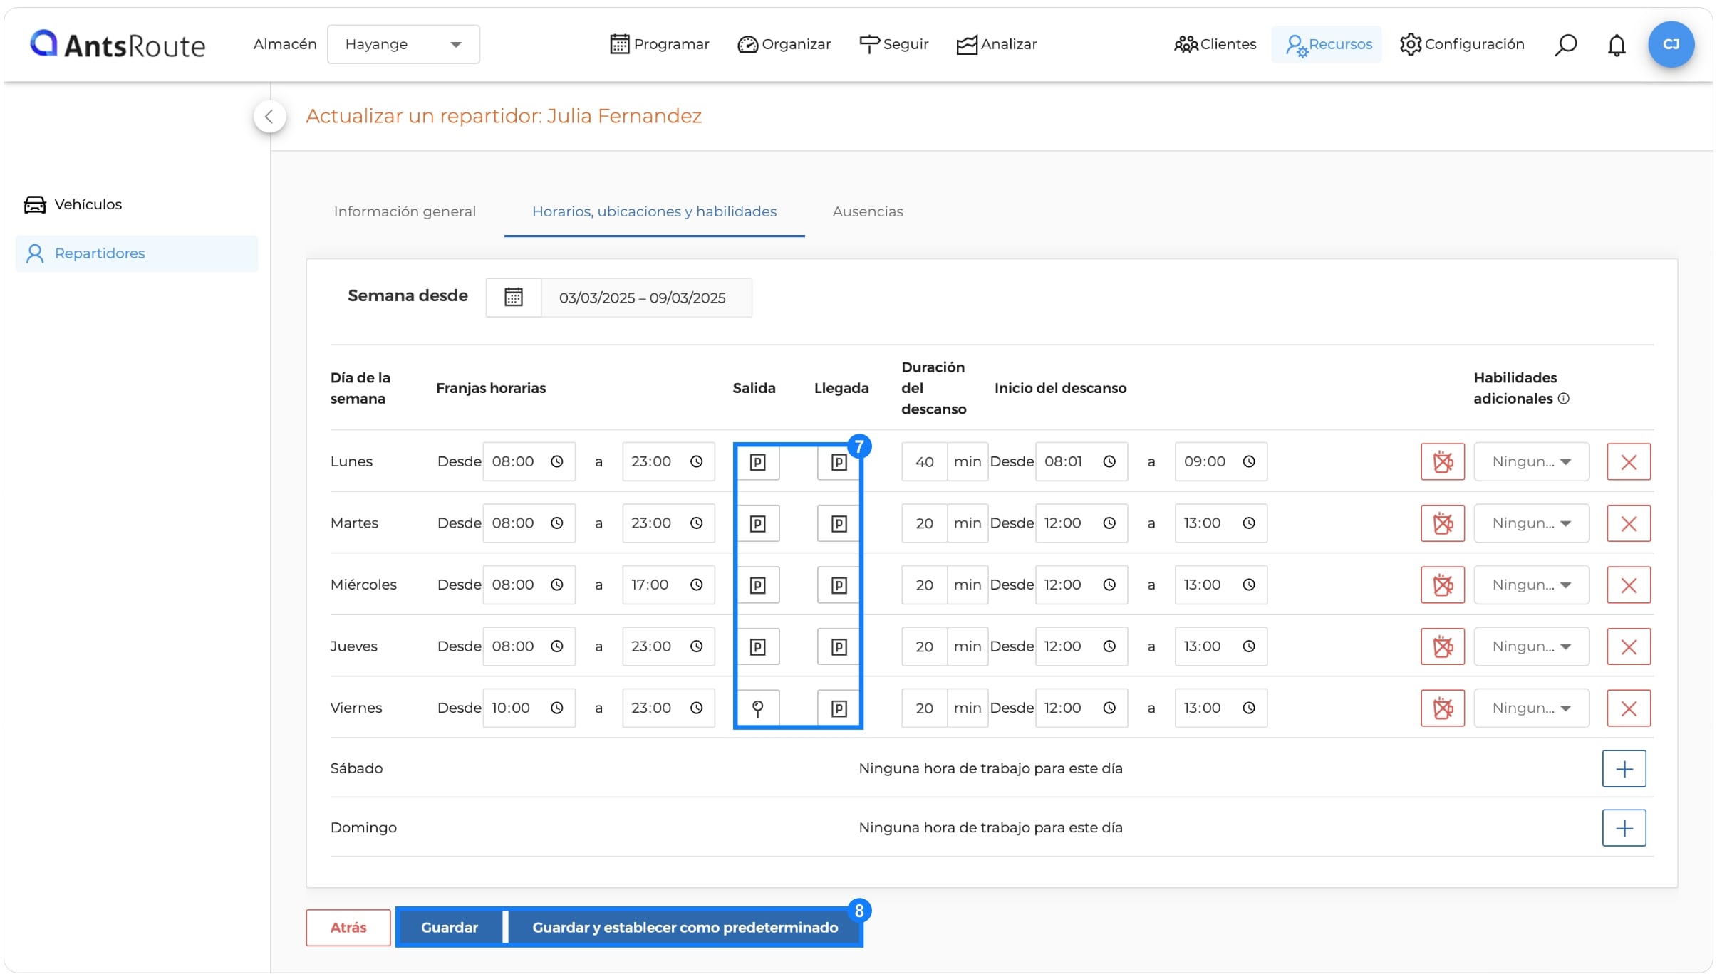
Task: Click the Guardar button
Action: tap(450, 928)
